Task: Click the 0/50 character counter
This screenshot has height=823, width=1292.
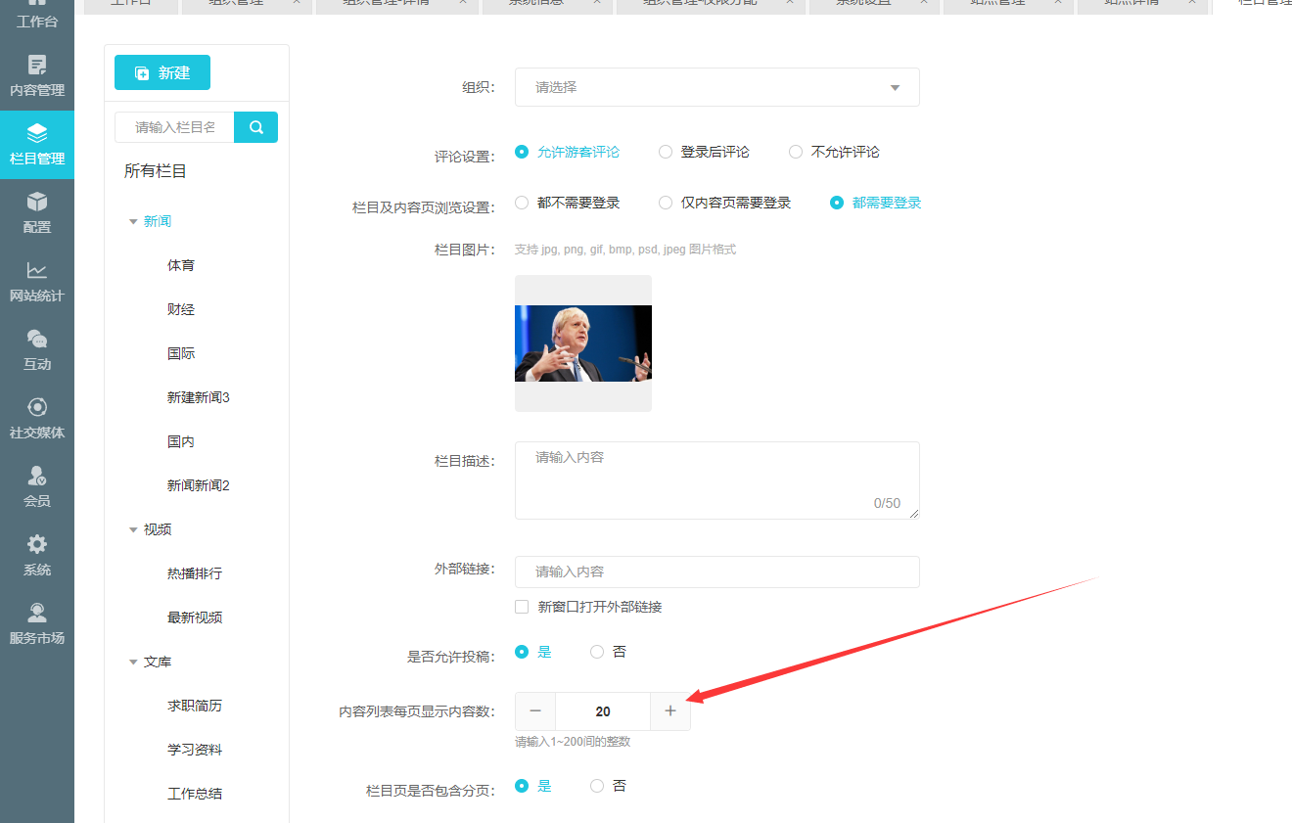Action: [x=887, y=503]
